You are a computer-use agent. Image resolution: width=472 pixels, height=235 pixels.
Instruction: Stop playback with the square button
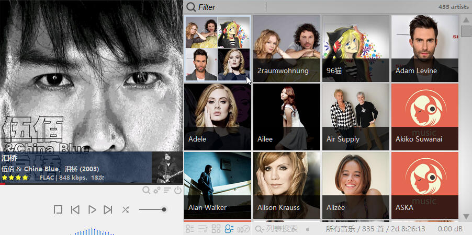58,209
